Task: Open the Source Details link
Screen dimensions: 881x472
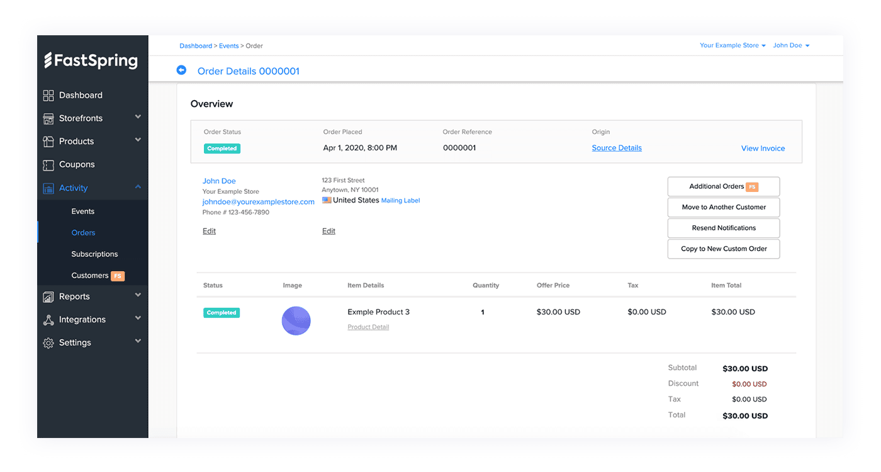Action: coord(617,148)
